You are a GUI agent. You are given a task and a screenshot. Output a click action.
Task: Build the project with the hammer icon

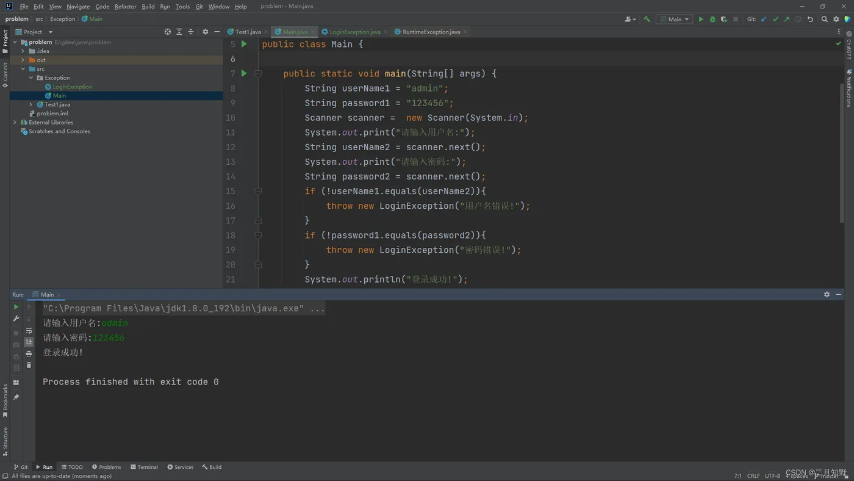point(647,19)
